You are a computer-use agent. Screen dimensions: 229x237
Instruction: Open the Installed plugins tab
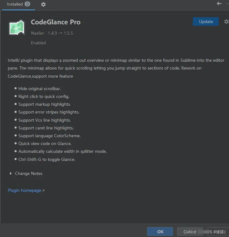(x=18, y=4)
